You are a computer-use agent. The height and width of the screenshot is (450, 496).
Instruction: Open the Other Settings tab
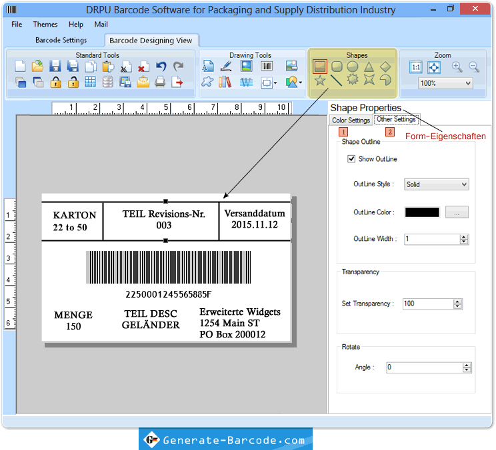coord(396,119)
